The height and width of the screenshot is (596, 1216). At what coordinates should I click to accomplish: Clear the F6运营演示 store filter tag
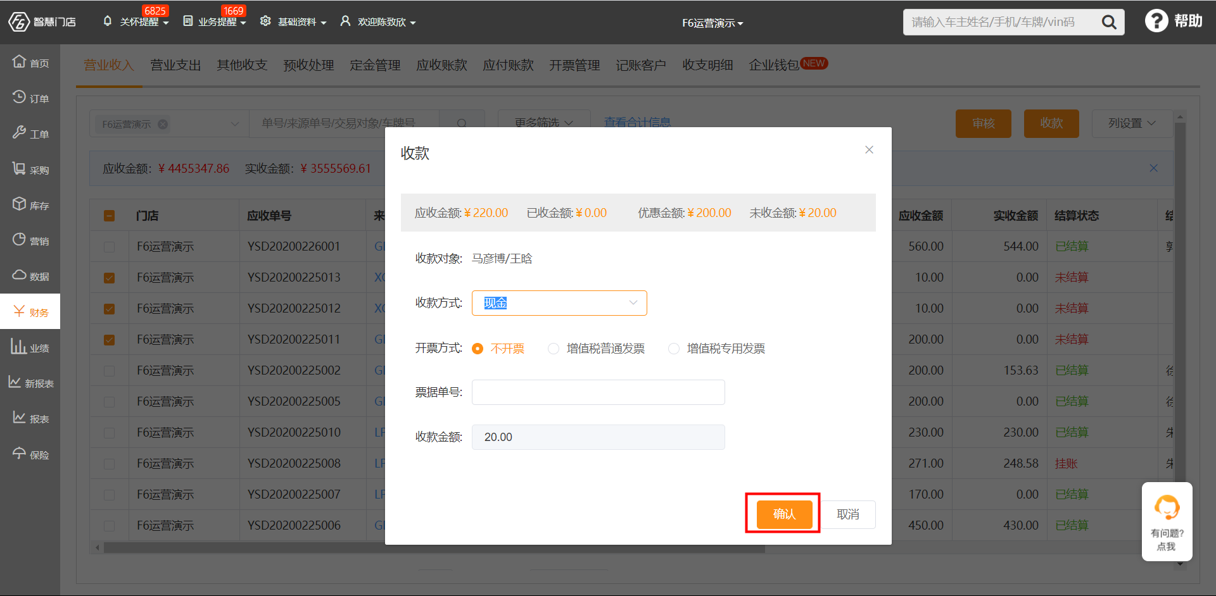pyautogui.click(x=163, y=124)
